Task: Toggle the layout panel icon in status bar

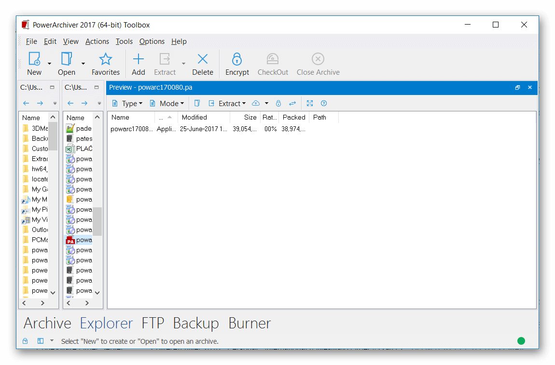Action: tap(41, 341)
